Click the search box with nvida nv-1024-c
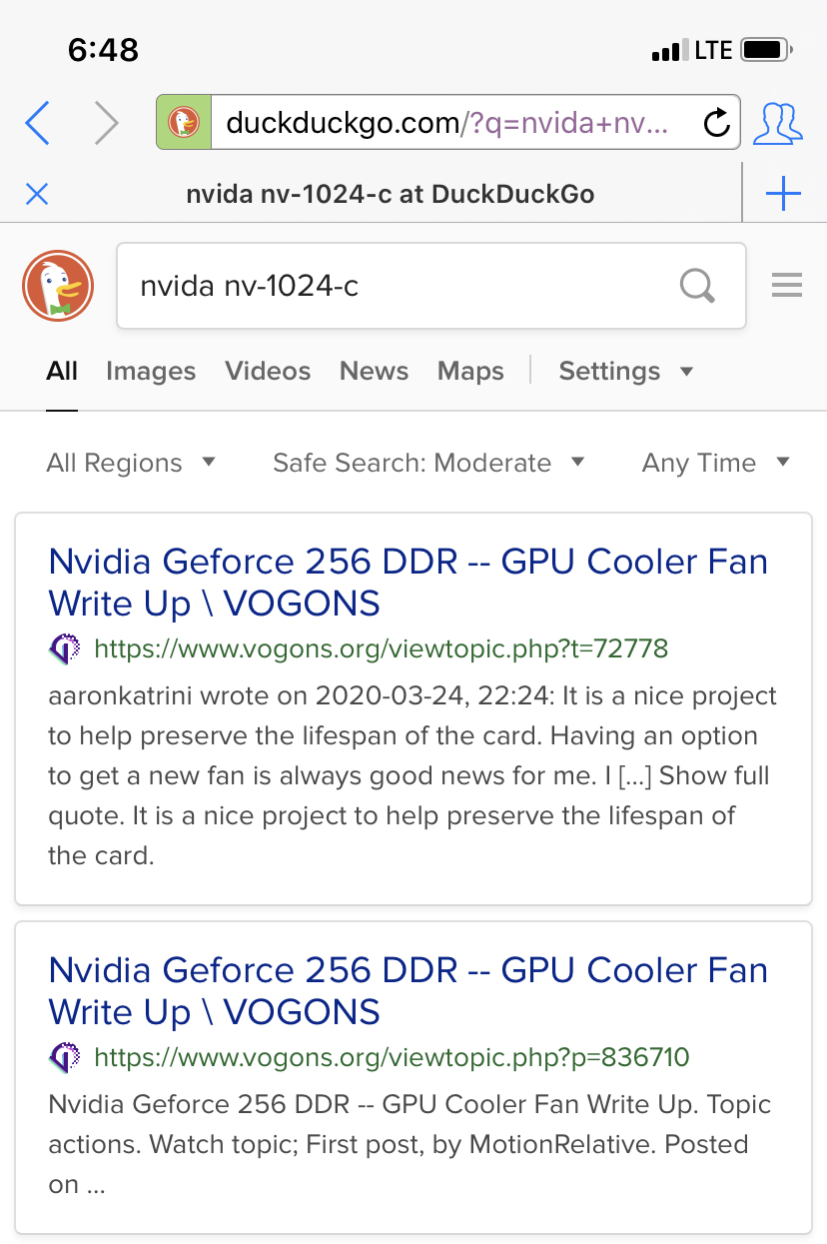Viewport: 827px width, 1244px height. [431, 286]
